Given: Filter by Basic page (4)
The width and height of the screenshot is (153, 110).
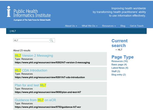Looking at the screenshot, I should 119,64.
